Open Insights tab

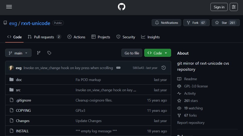(x=150, y=37)
